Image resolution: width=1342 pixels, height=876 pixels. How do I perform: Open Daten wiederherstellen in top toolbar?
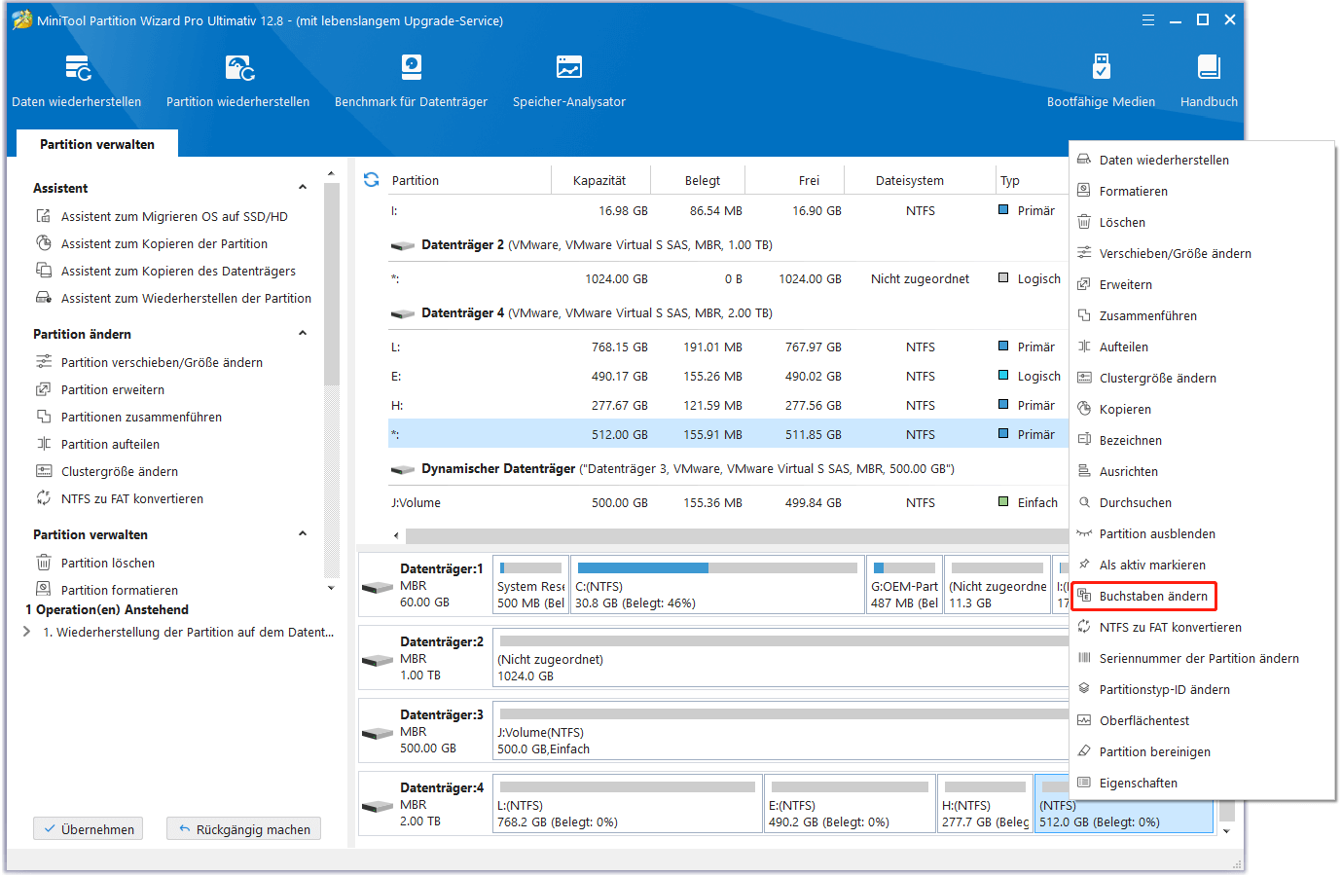pos(76,82)
